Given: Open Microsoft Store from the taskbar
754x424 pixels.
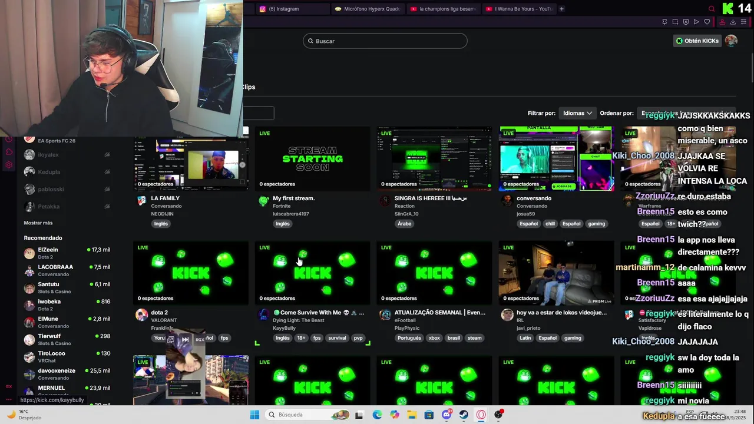Looking at the screenshot, I should pos(429,415).
